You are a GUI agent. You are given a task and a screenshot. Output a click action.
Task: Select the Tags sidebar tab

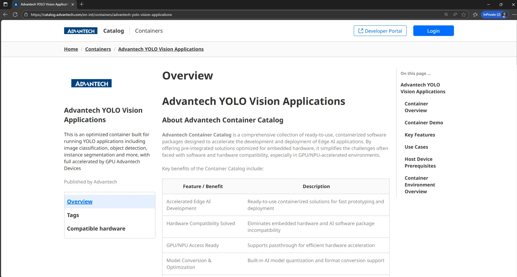pyautogui.click(x=73, y=215)
